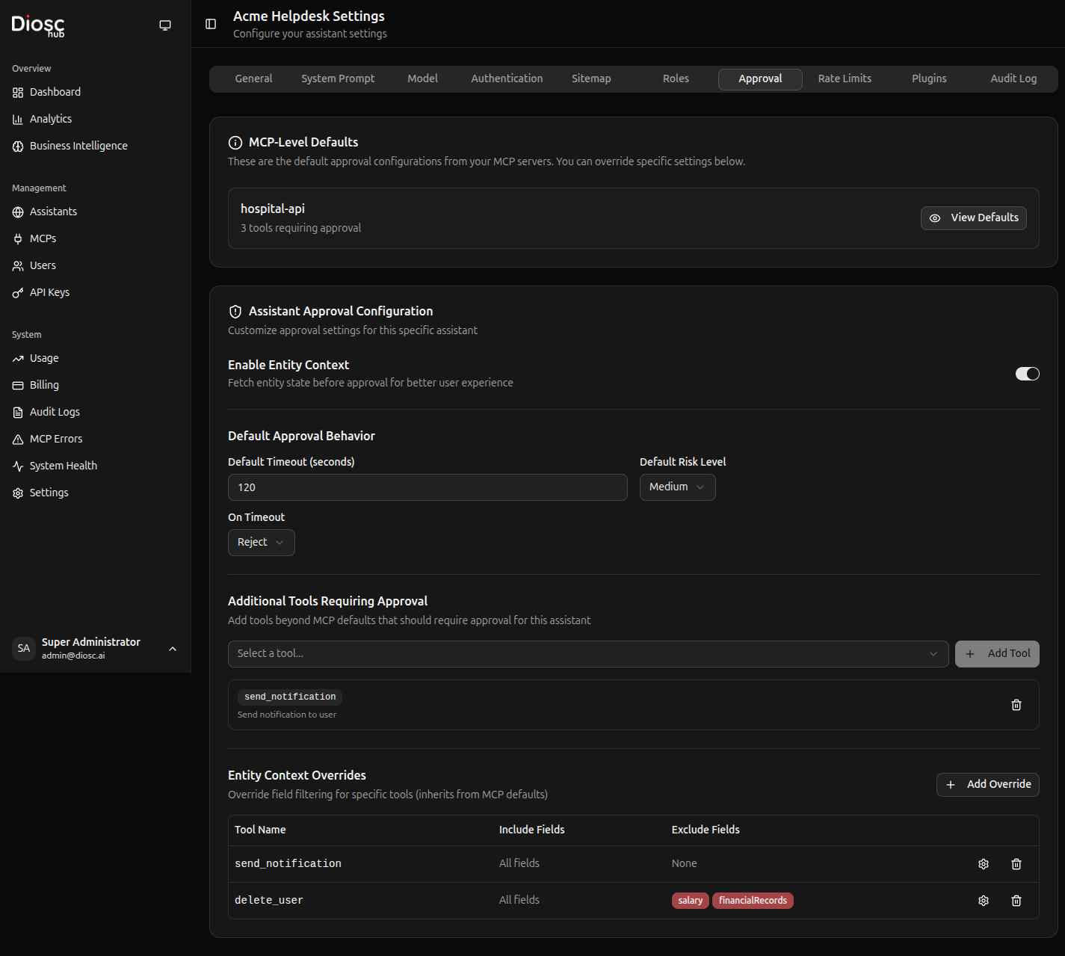Expand the On Timeout Reject dropdown
The height and width of the screenshot is (956, 1065).
[x=261, y=543]
